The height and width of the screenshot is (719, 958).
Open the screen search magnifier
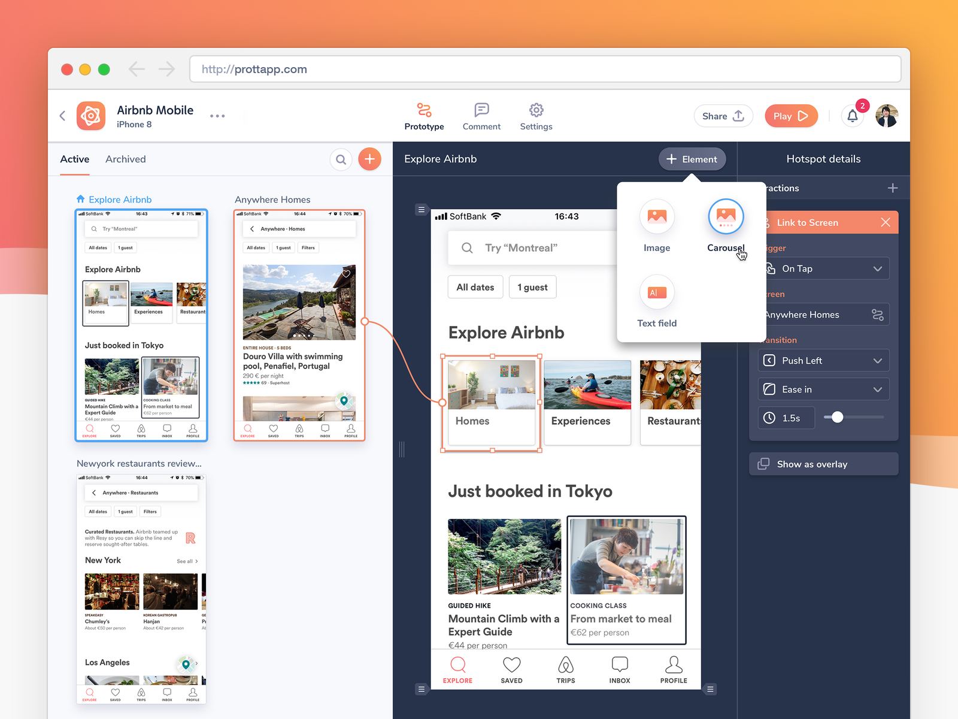pyautogui.click(x=341, y=159)
